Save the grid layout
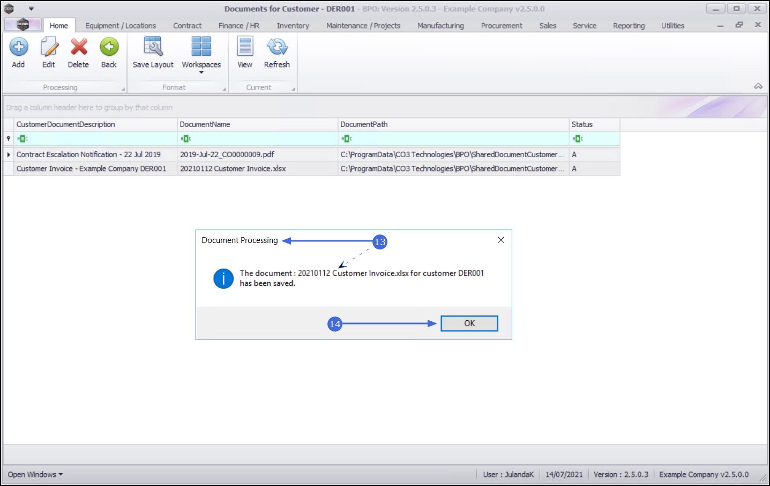 point(153,53)
